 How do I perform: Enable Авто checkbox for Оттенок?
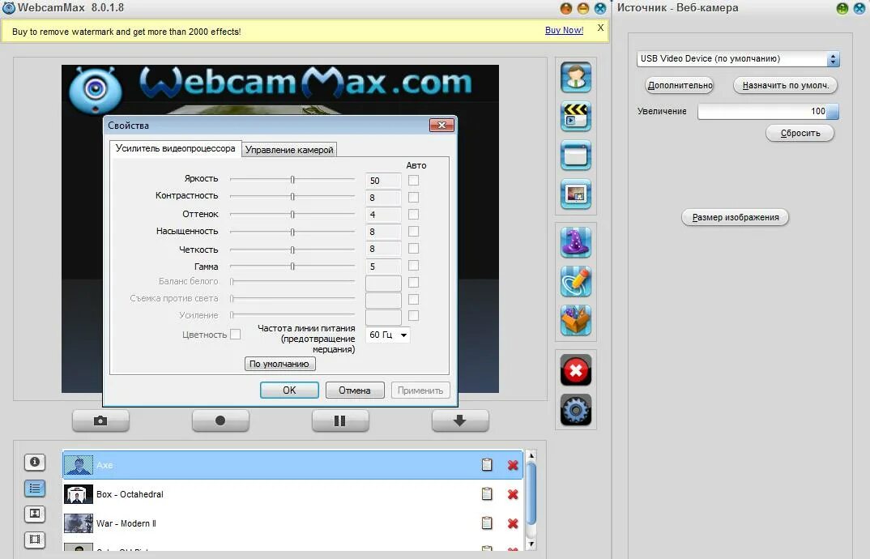pos(413,214)
